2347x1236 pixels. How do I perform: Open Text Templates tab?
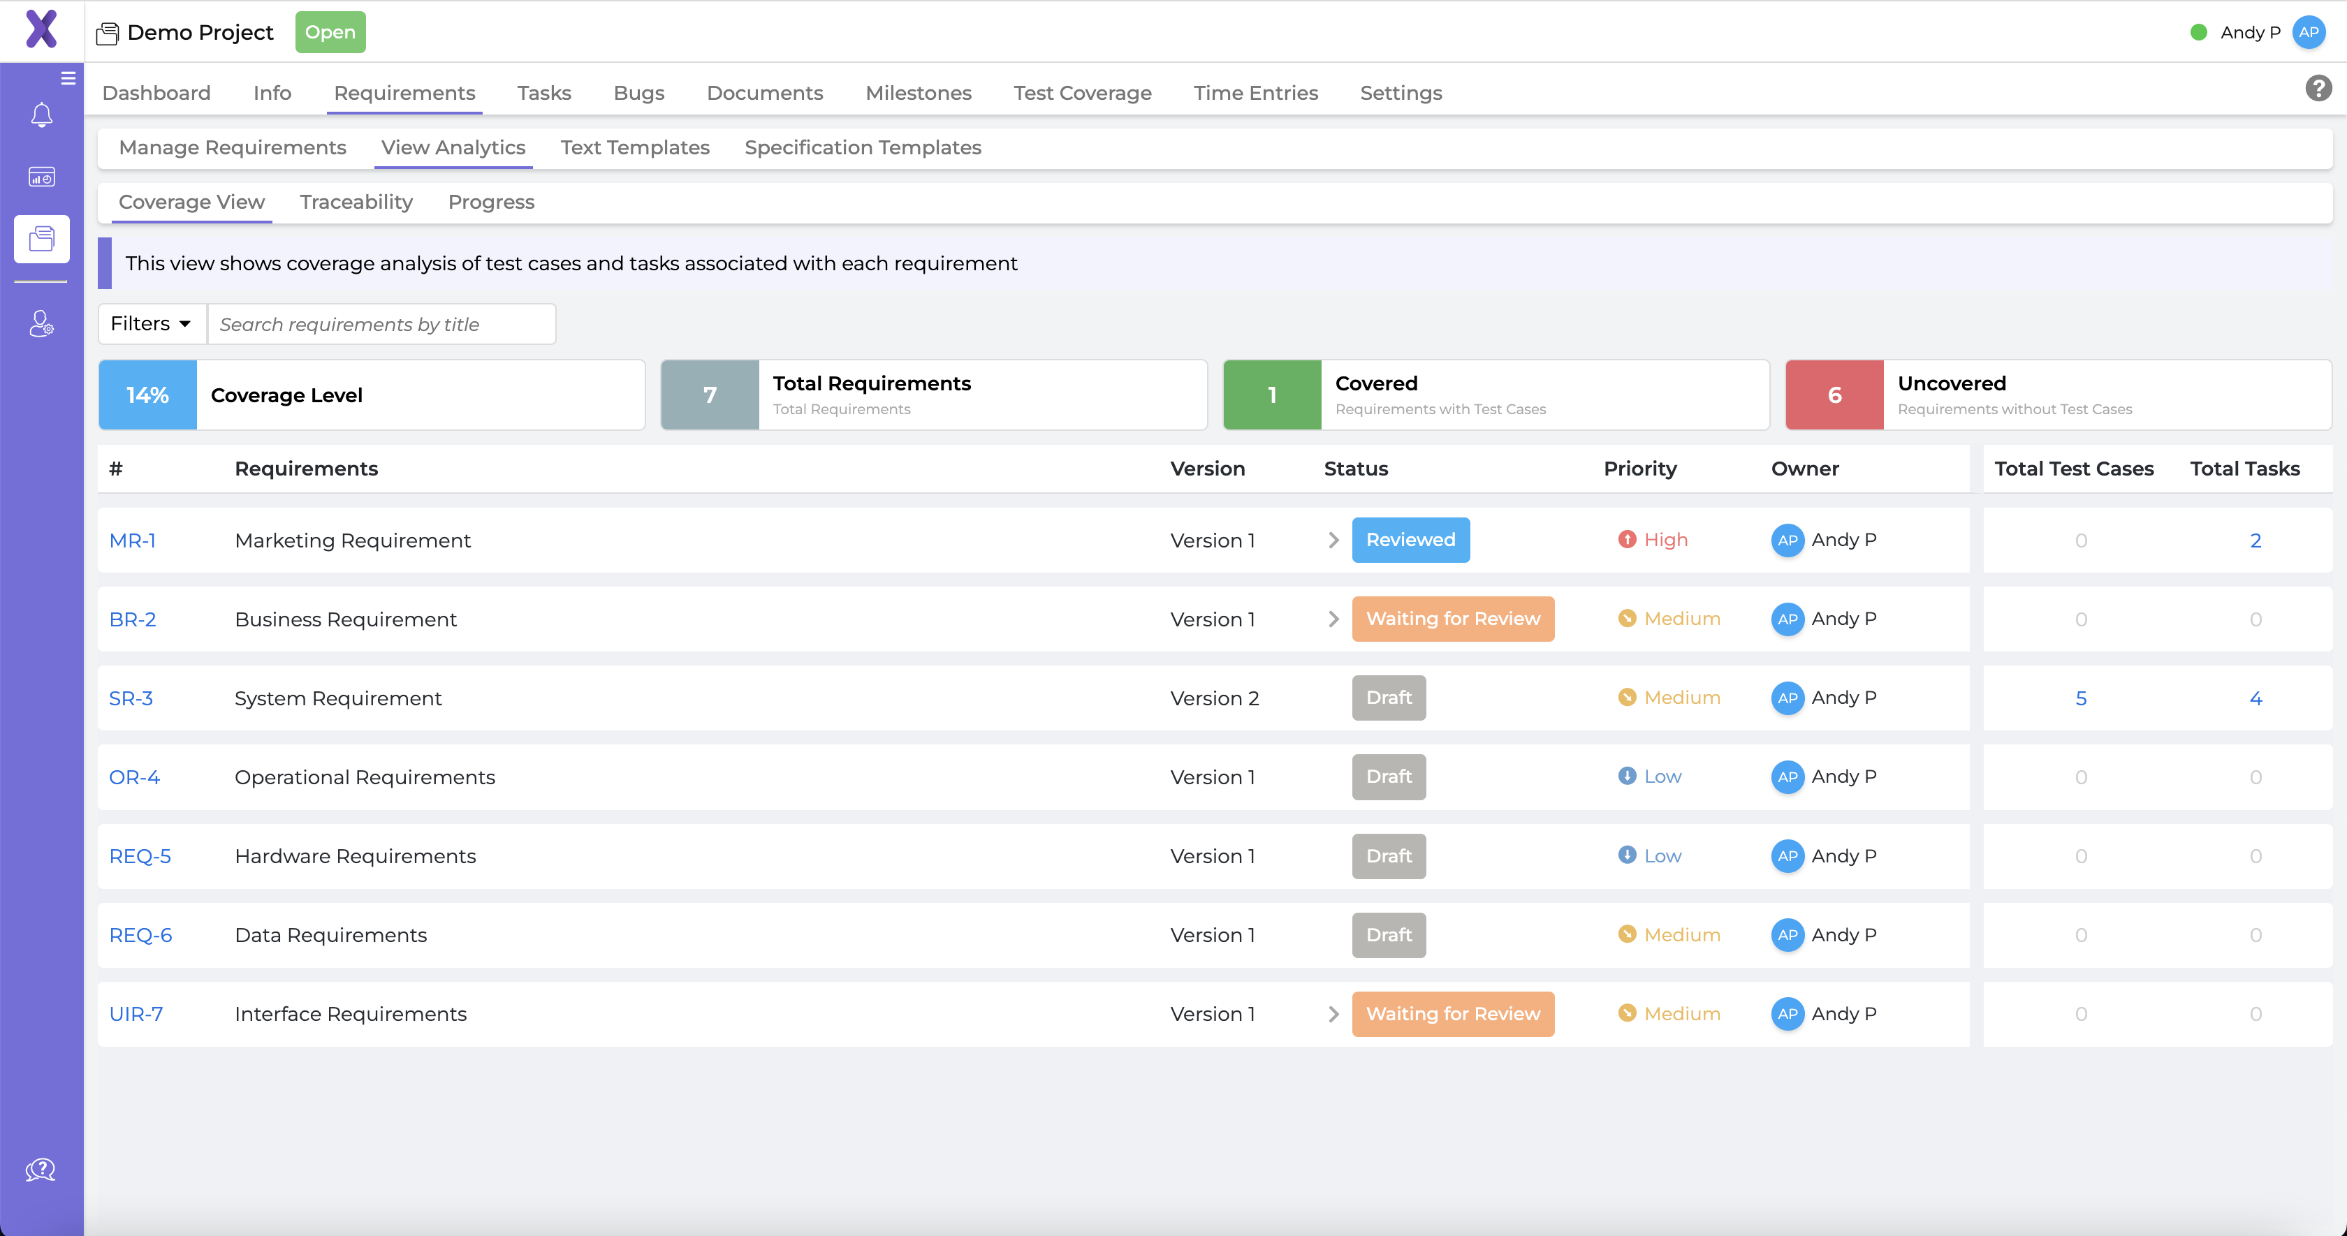(634, 146)
